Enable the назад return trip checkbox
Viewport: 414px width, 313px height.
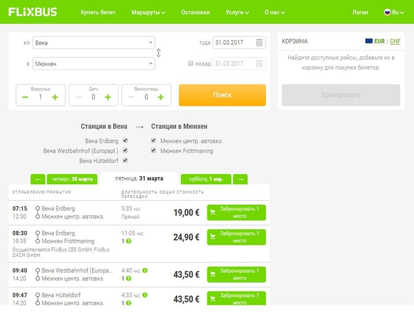pyautogui.click(x=191, y=63)
